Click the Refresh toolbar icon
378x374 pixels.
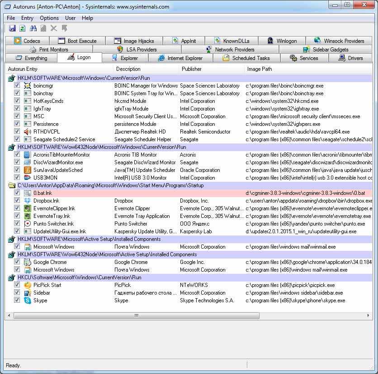[23, 28]
